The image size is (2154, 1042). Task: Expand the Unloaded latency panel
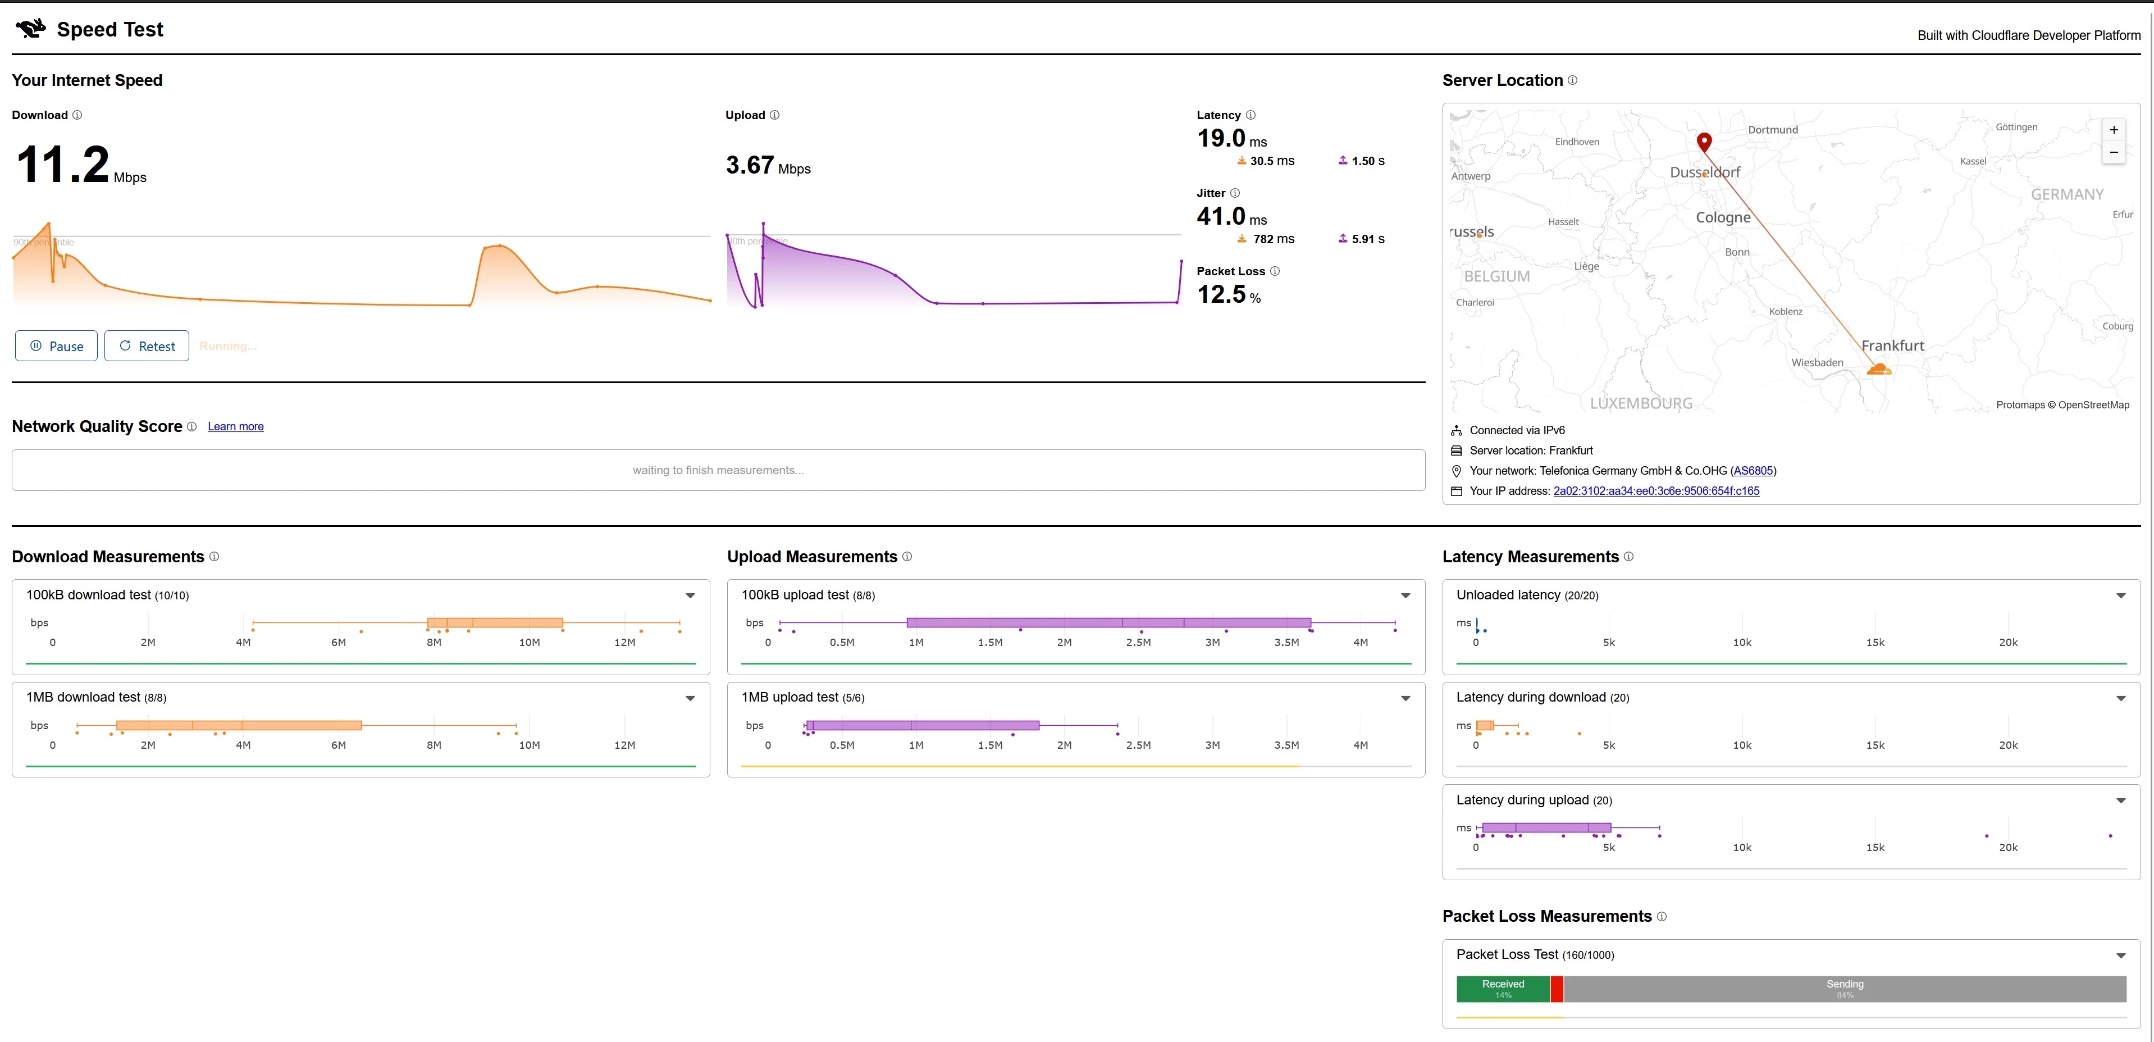(2120, 595)
